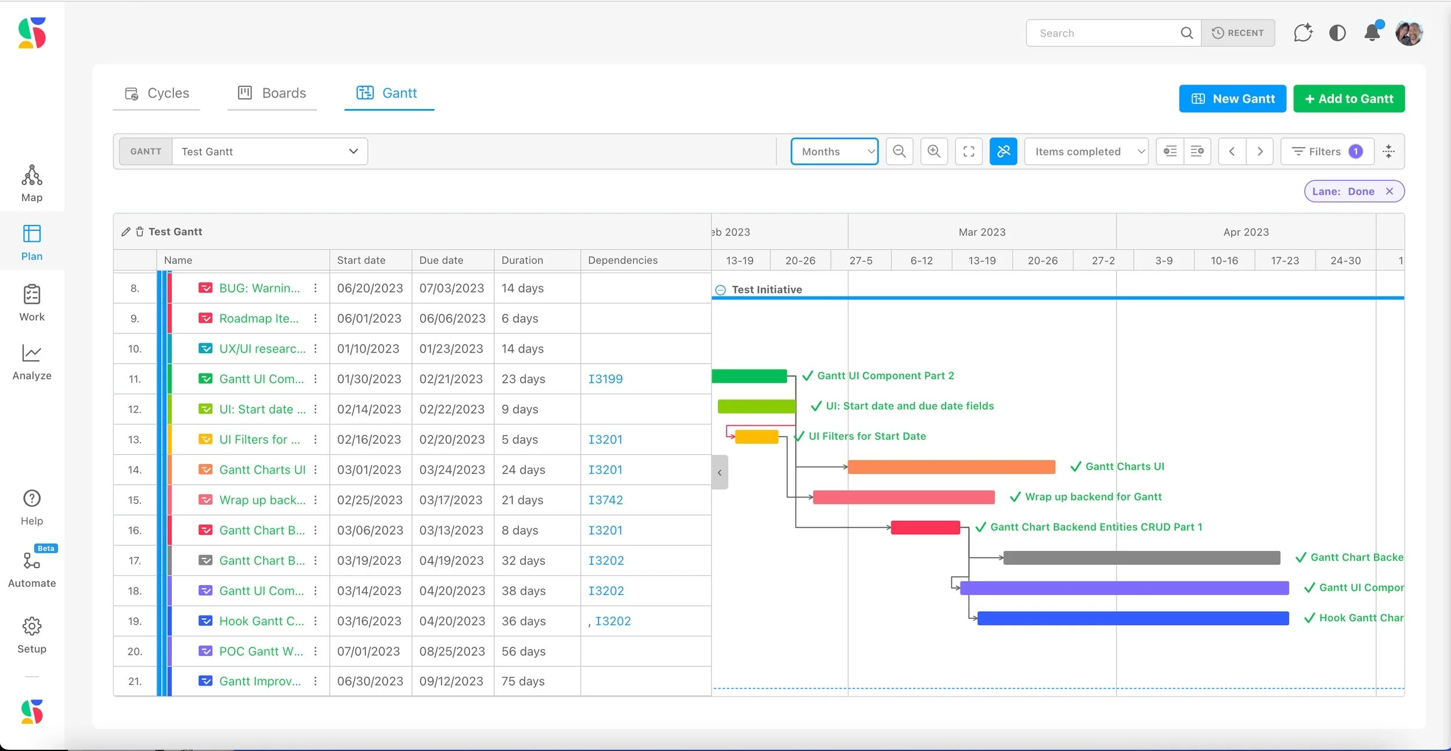The width and height of the screenshot is (1451, 751).
Task: Toggle fullscreen Gantt view
Action: coord(968,151)
